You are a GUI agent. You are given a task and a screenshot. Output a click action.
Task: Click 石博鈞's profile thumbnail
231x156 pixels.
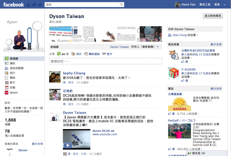[x=55, y=95]
